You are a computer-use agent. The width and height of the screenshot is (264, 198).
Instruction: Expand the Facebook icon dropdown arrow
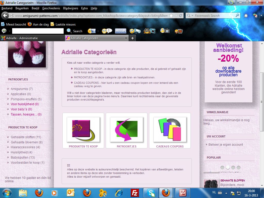(98, 31)
